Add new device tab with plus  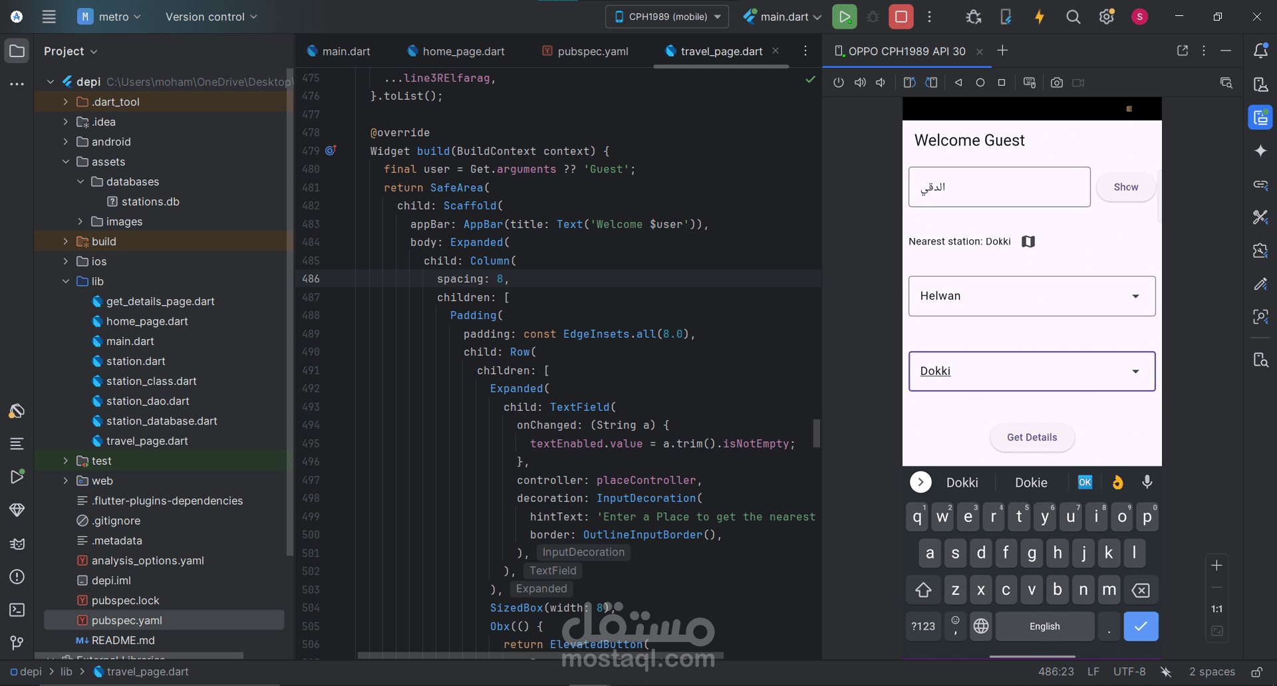pos(1002,51)
